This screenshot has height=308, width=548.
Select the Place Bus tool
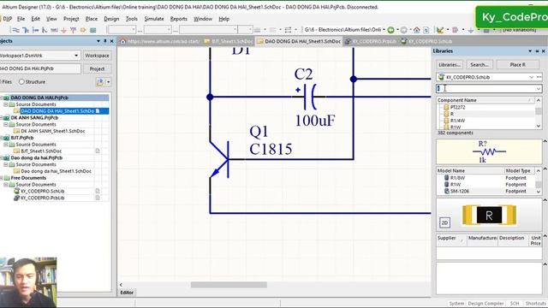click(x=26, y=30)
